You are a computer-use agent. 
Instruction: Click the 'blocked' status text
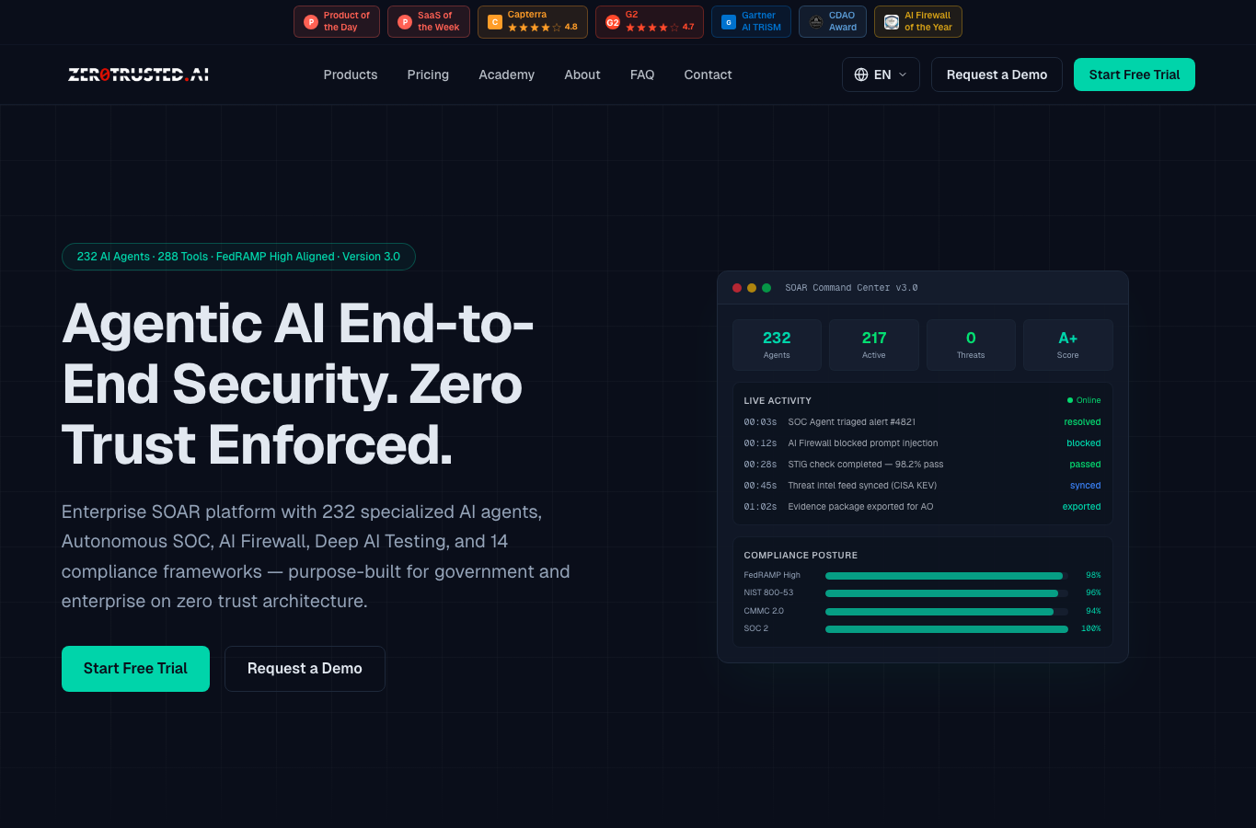1084,443
